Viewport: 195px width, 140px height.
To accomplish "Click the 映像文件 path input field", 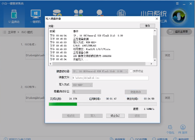I will (110, 78).
